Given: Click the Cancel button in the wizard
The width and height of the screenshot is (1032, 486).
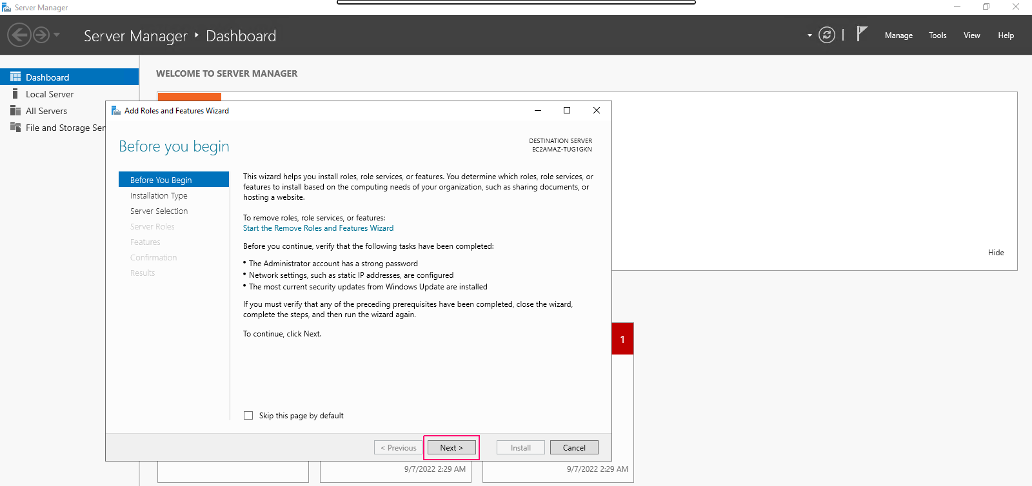Looking at the screenshot, I should click(x=574, y=447).
